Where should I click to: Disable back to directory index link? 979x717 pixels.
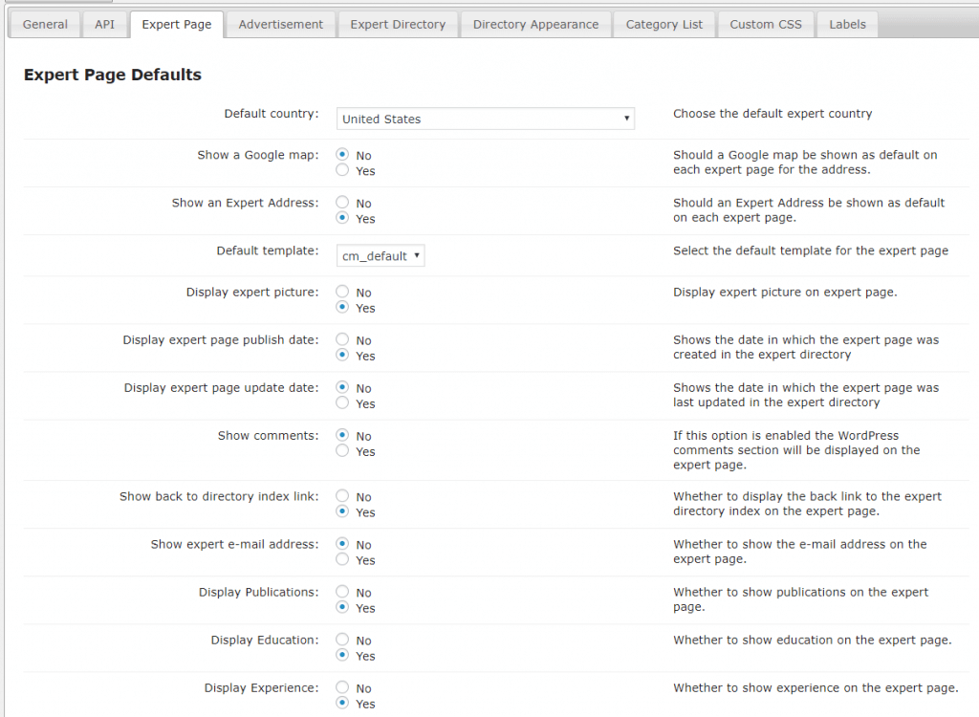tap(342, 496)
